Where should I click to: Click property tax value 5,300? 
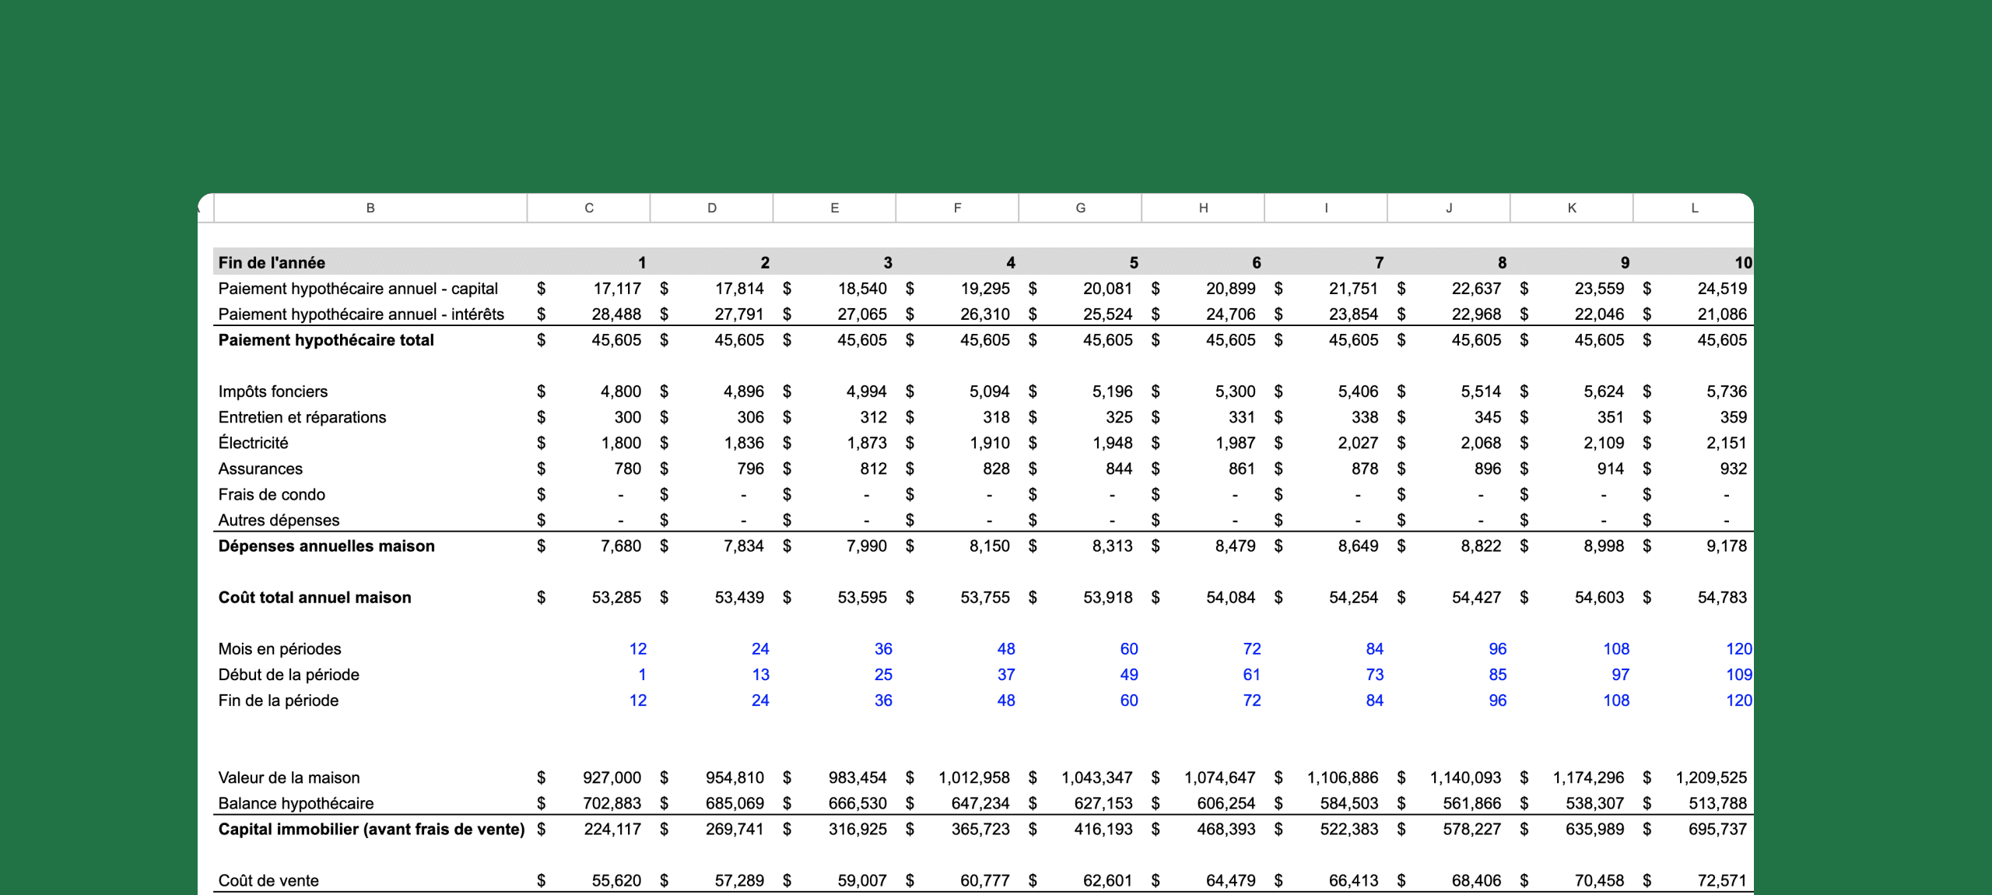[1235, 391]
